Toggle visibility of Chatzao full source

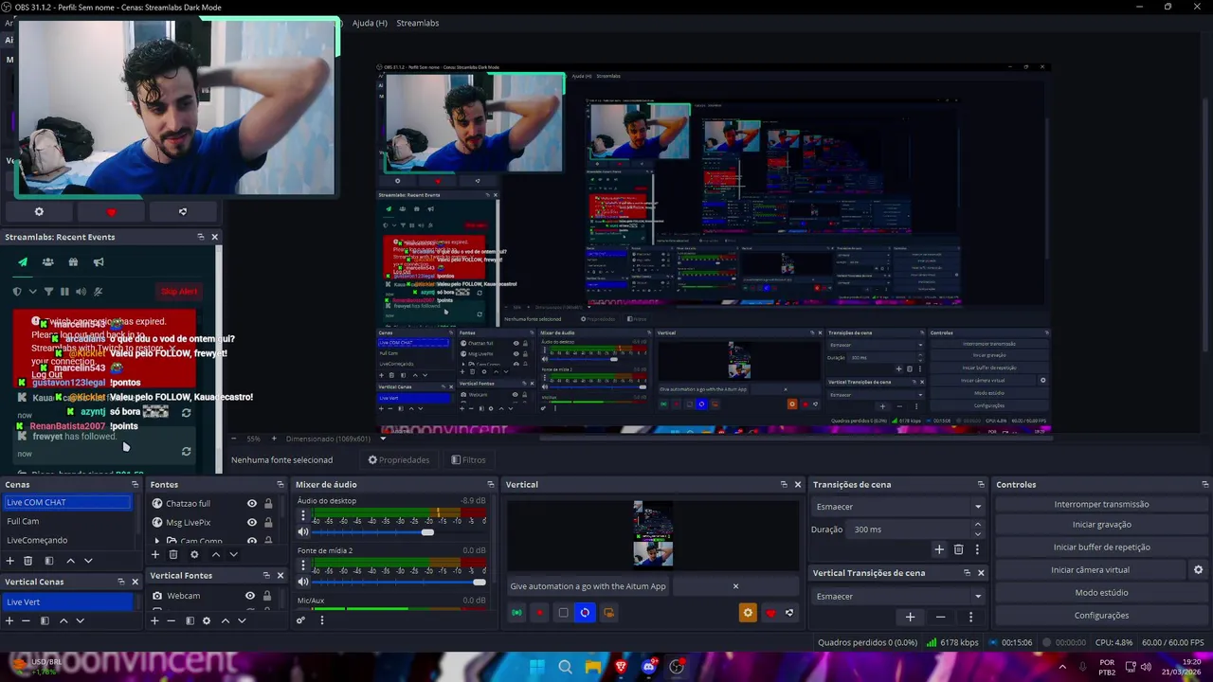[251, 504]
